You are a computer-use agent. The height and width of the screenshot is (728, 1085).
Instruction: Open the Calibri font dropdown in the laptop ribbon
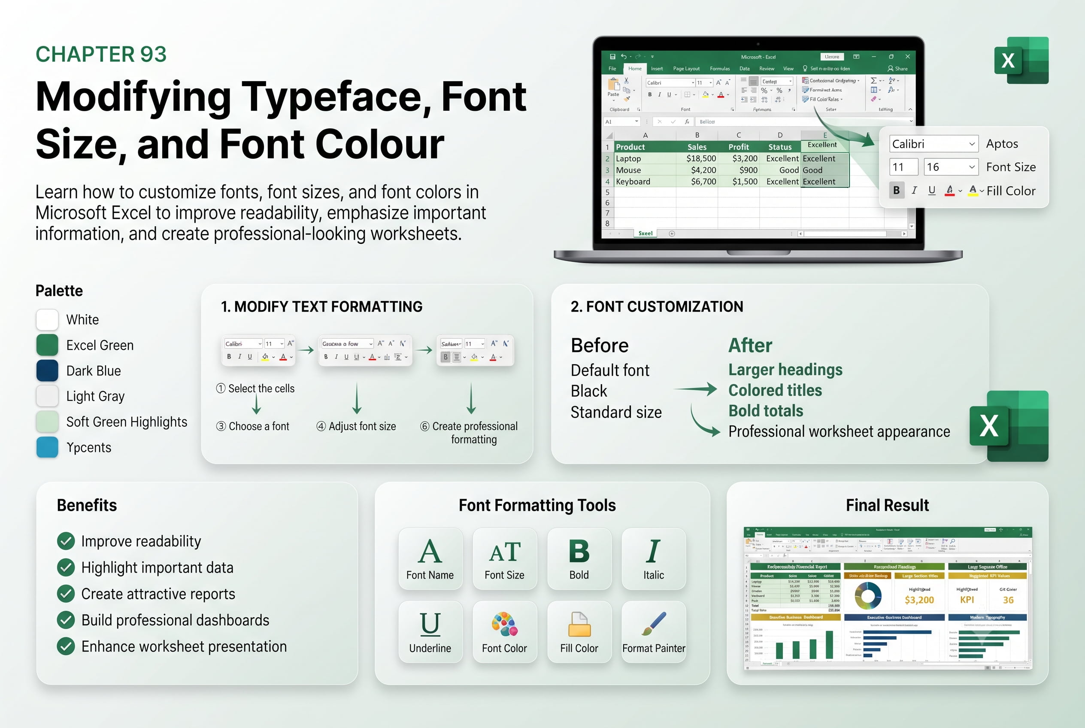pyautogui.click(x=693, y=83)
